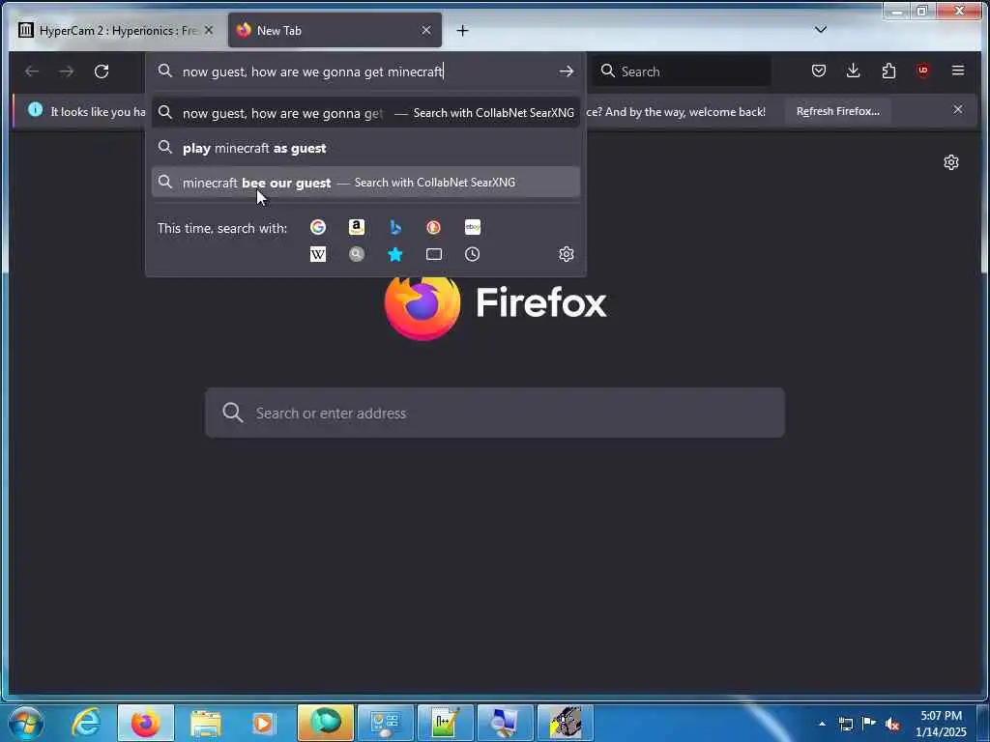Open the Downloads panel
990x742 pixels.
click(x=854, y=71)
